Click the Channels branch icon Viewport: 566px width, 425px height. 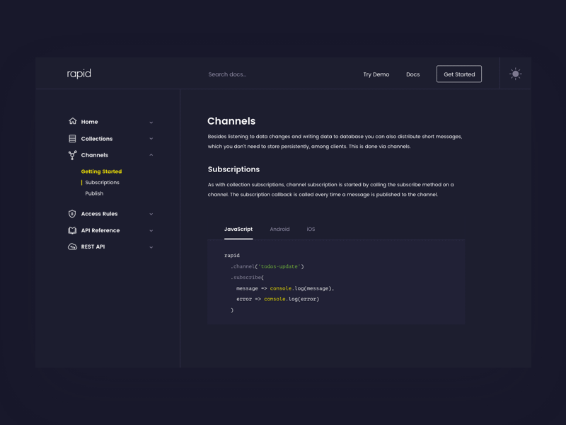point(72,155)
